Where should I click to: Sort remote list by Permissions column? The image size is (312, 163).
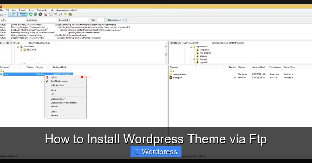(275, 67)
